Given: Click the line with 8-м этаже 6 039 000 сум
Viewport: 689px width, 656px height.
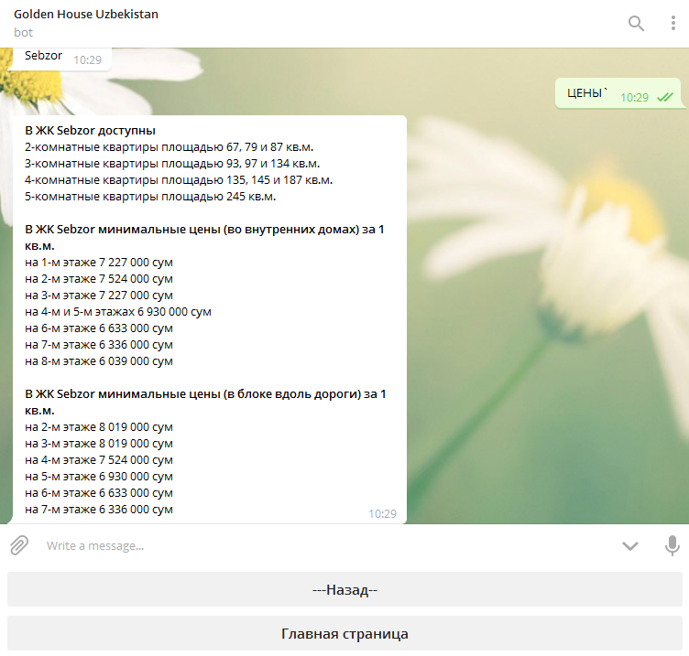Looking at the screenshot, I should [x=99, y=361].
